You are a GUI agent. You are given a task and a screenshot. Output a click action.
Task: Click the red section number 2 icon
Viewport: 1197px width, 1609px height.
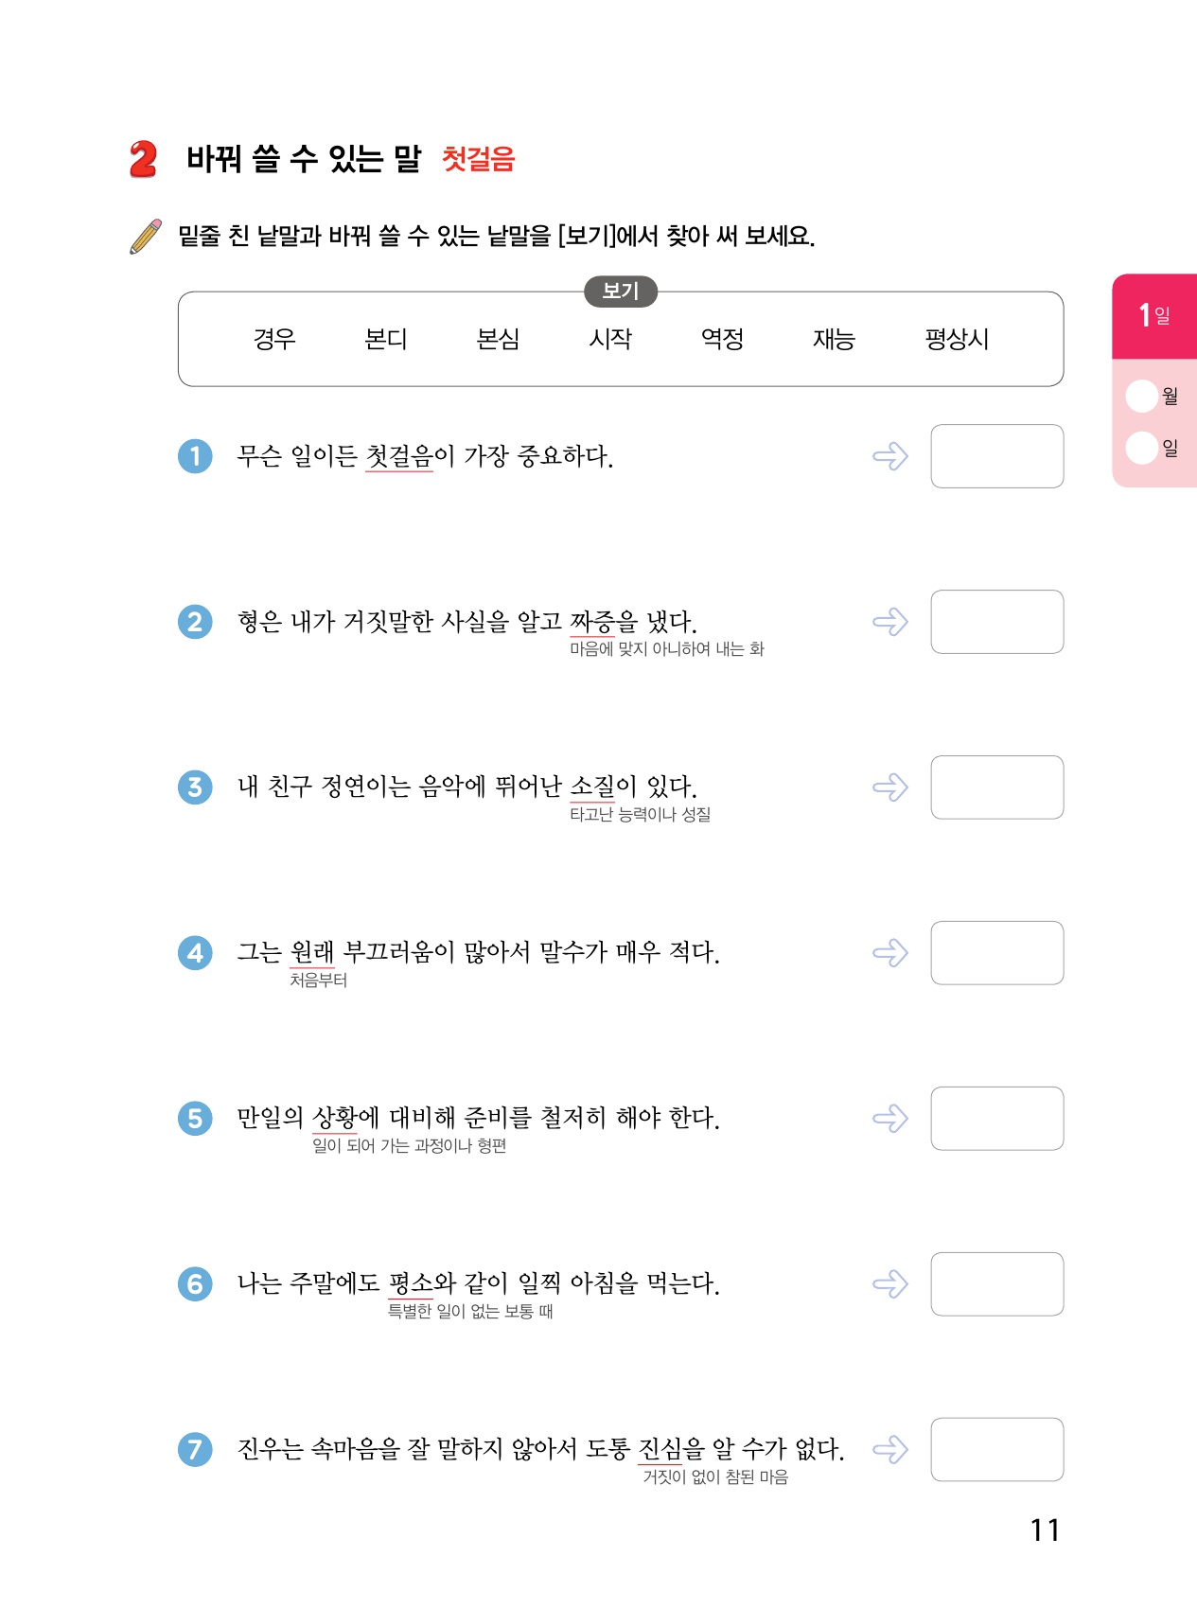(143, 159)
